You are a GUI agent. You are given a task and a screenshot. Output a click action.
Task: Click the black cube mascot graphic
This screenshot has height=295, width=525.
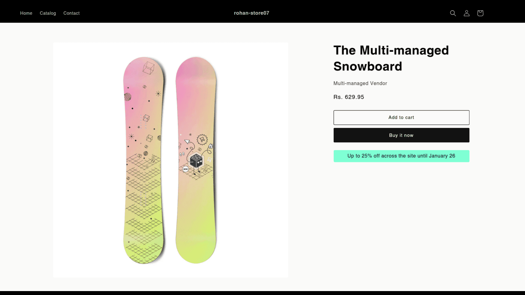pyautogui.click(x=197, y=161)
